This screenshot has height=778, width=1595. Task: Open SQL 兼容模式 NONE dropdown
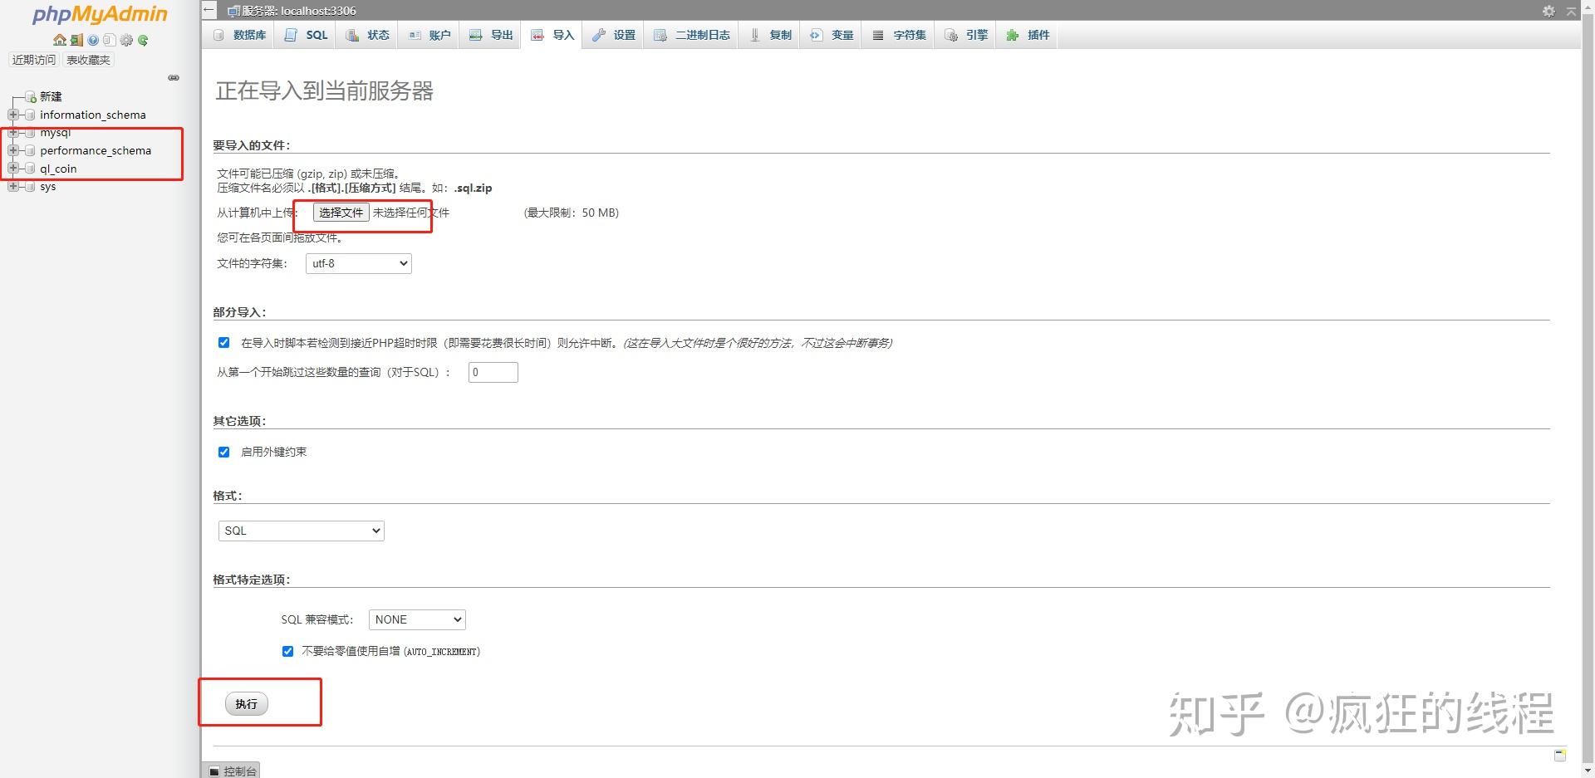pos(417,619)
